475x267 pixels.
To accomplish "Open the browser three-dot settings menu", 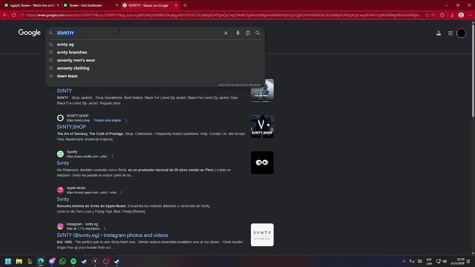I will [470, 15].
